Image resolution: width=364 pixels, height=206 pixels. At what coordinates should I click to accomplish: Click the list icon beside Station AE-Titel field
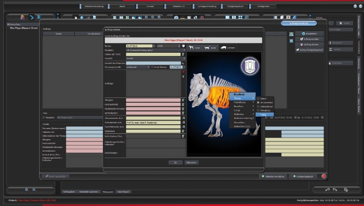[x=183, y=54]
